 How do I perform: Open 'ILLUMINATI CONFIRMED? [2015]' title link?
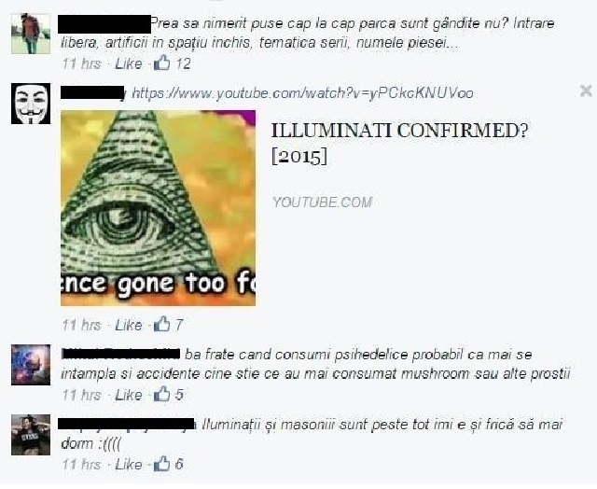(399, 144)
